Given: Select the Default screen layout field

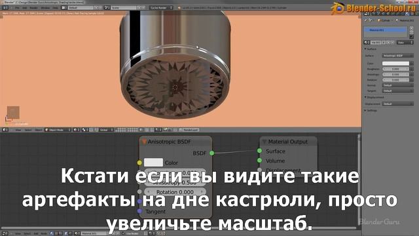Looking at the screenshot, I should pos(81,8).
